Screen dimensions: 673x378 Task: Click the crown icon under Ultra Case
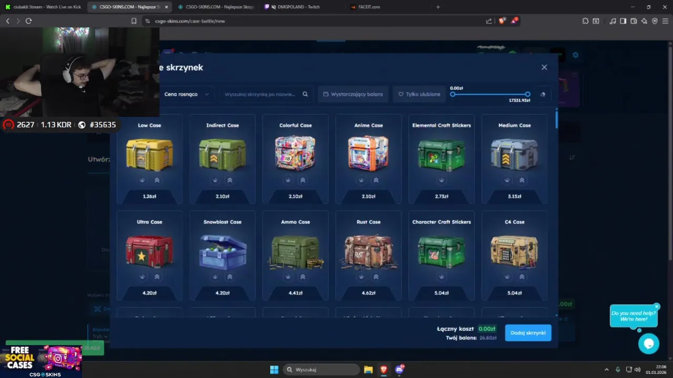tap(142, 277)
